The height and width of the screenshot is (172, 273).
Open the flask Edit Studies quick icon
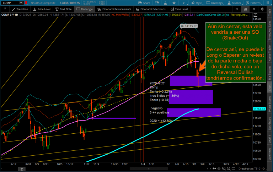(x=165, y=3)
